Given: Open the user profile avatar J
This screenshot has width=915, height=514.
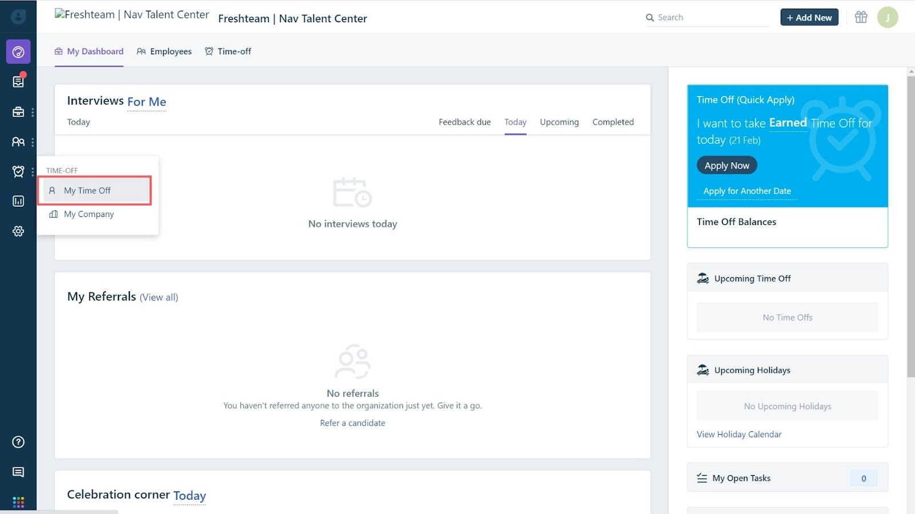Looking at the screenshot, I should pyautogui.click(x=888, y=17).
